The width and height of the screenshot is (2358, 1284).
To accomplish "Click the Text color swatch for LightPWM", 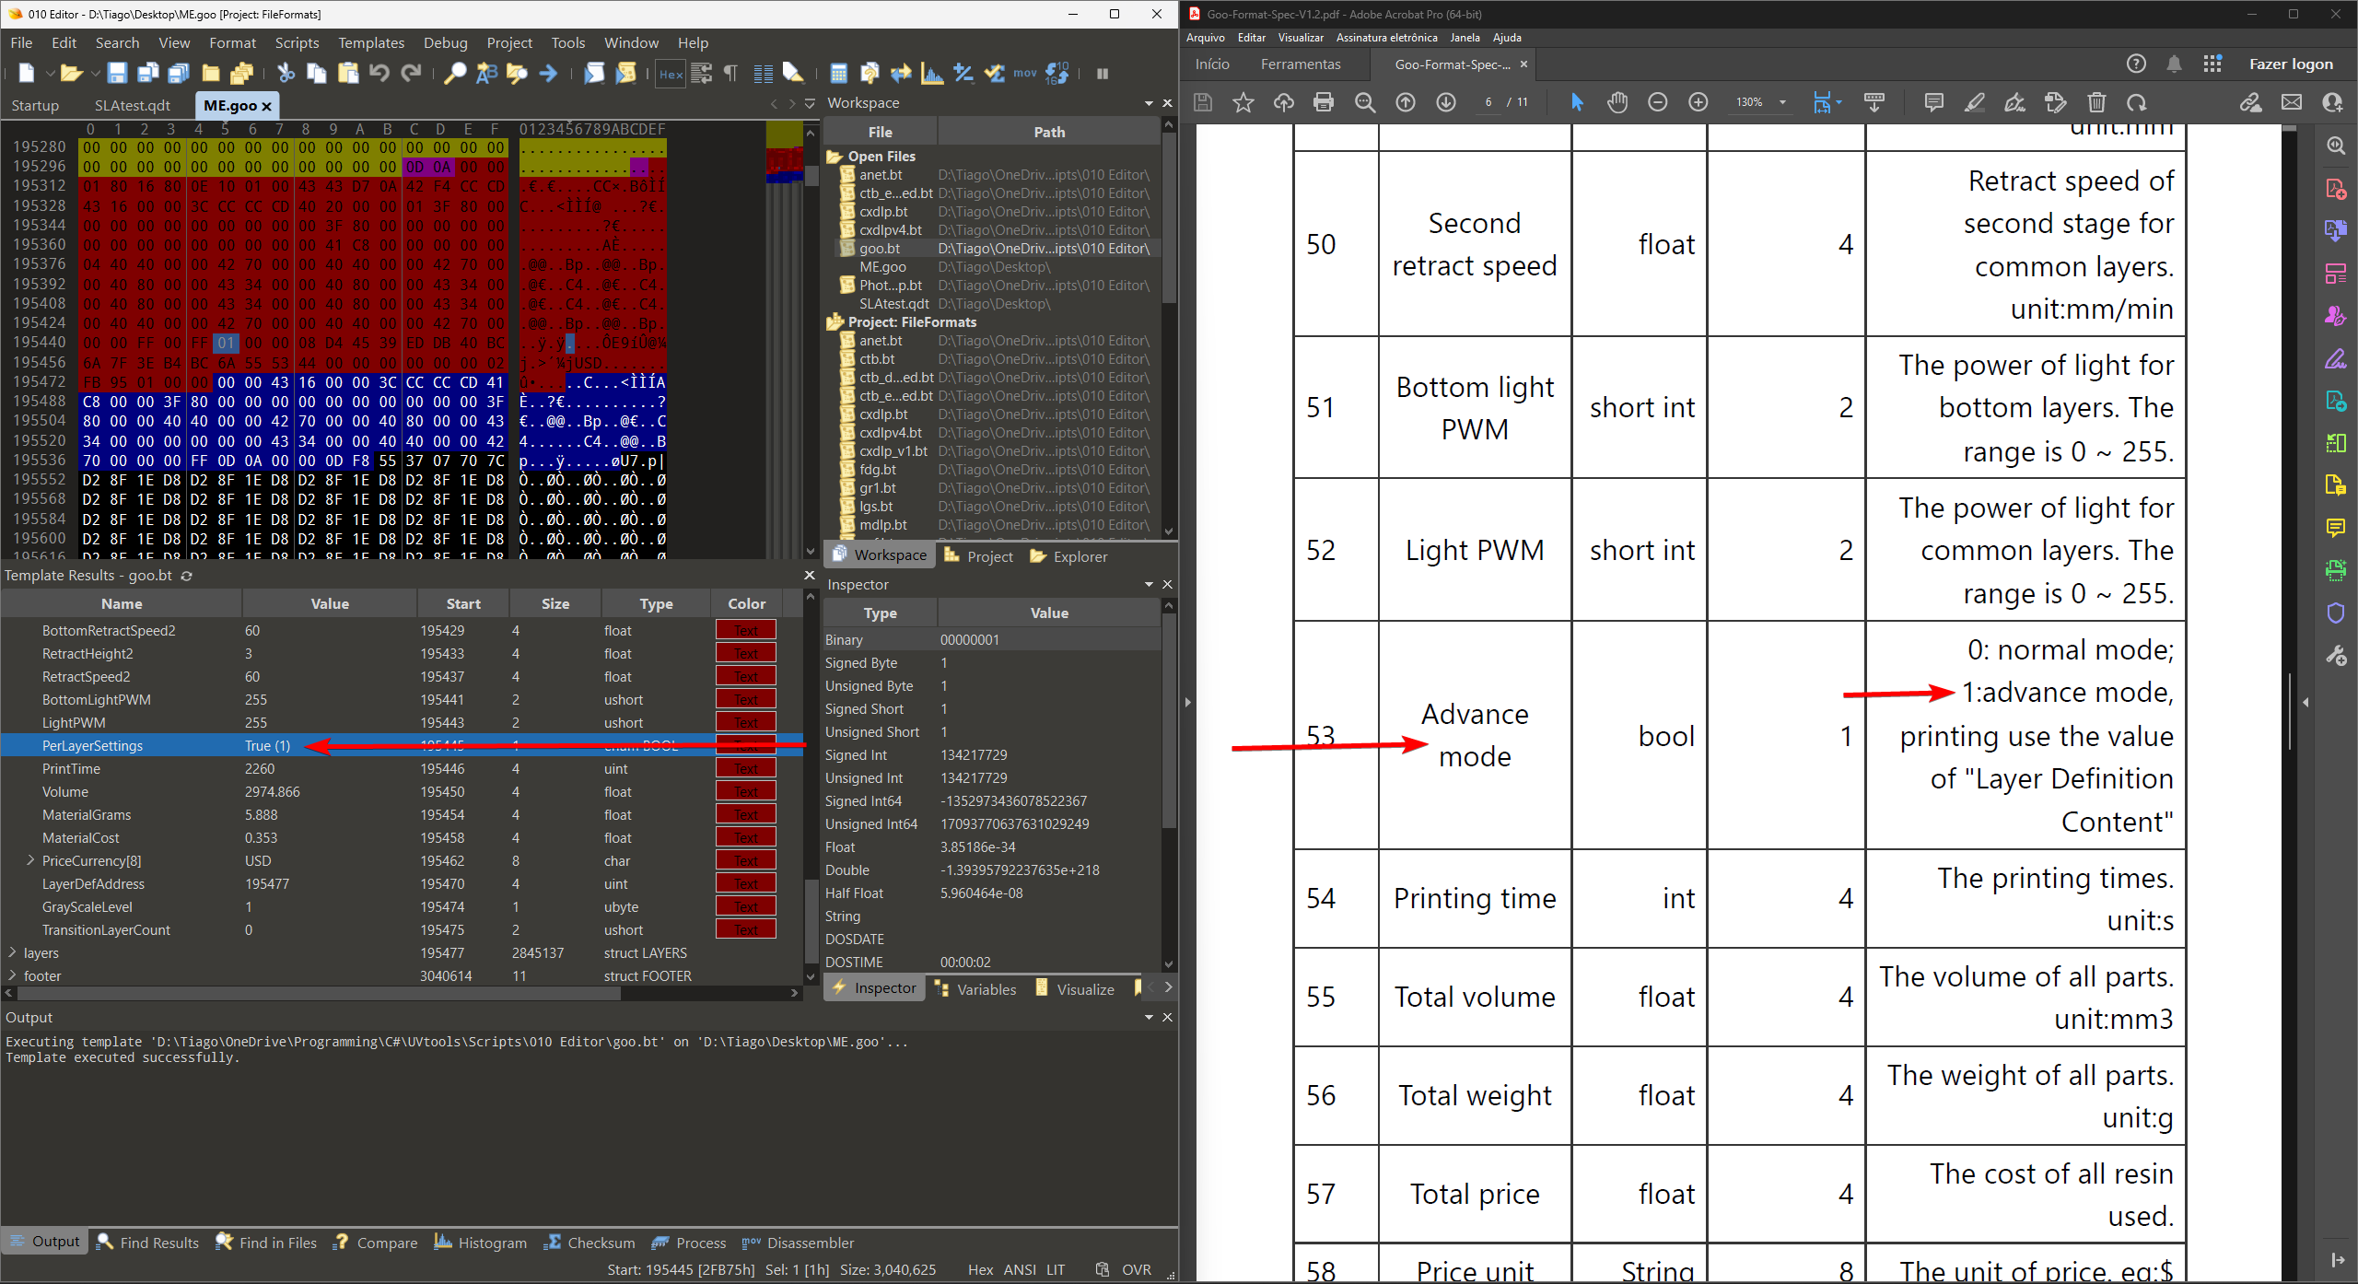I will pos(746,722).
